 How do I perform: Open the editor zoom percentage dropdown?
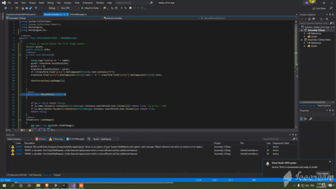coord(10,130)
